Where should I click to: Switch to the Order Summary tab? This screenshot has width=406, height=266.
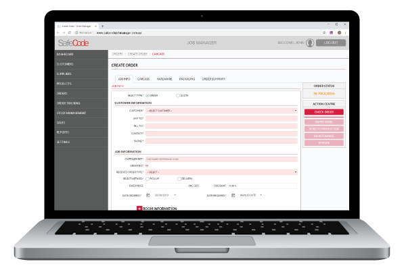214,79
